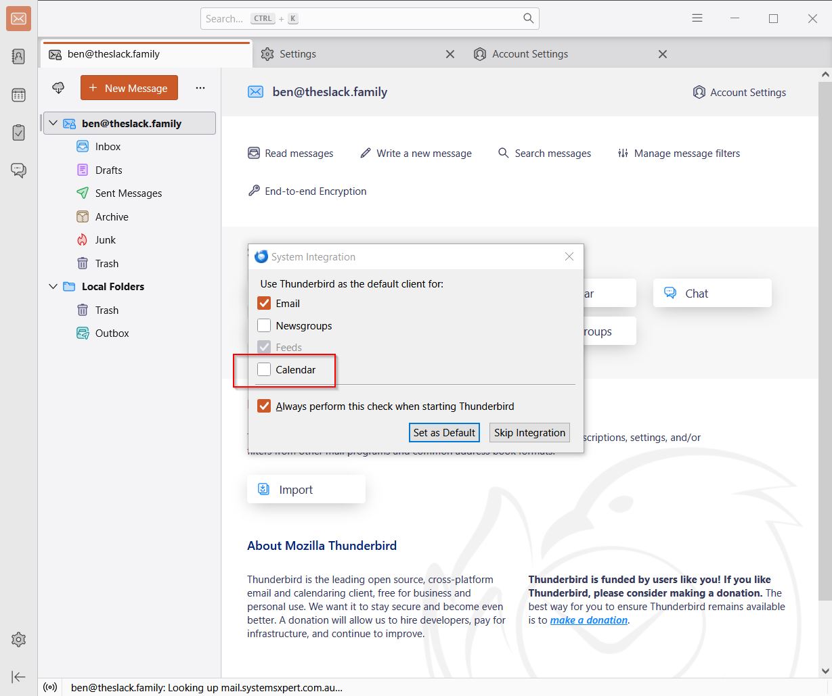Open Manage message filters
Viewport: 832px width, 696px height.
(678, 154)
